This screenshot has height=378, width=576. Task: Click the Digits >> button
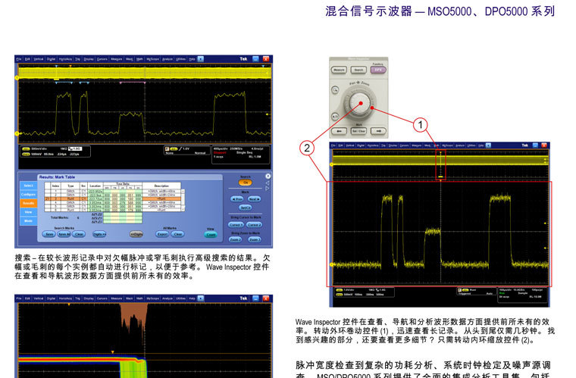[99, 234]
